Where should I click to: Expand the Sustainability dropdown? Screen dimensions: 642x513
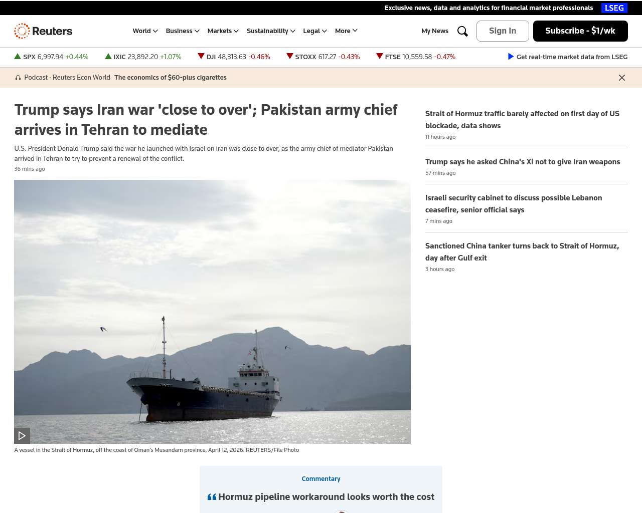pos(271,31)
